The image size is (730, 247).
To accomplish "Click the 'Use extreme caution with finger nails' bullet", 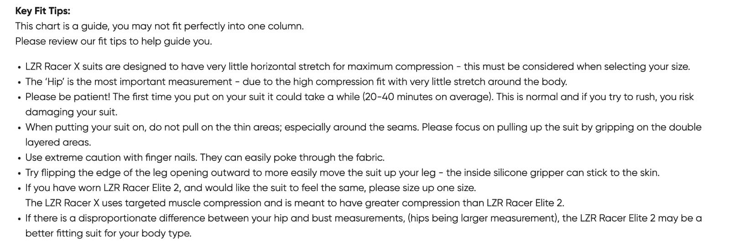I will tap(205, 157).
